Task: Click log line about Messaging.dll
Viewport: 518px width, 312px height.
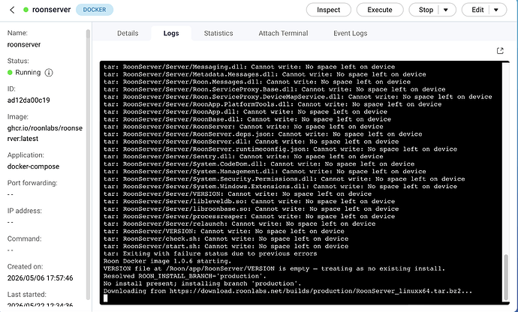Action: (x=249, y=67)
